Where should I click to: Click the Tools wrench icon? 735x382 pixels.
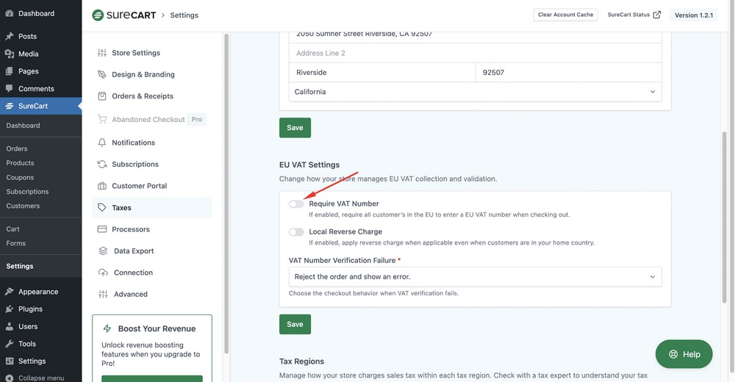pos(10,344)
